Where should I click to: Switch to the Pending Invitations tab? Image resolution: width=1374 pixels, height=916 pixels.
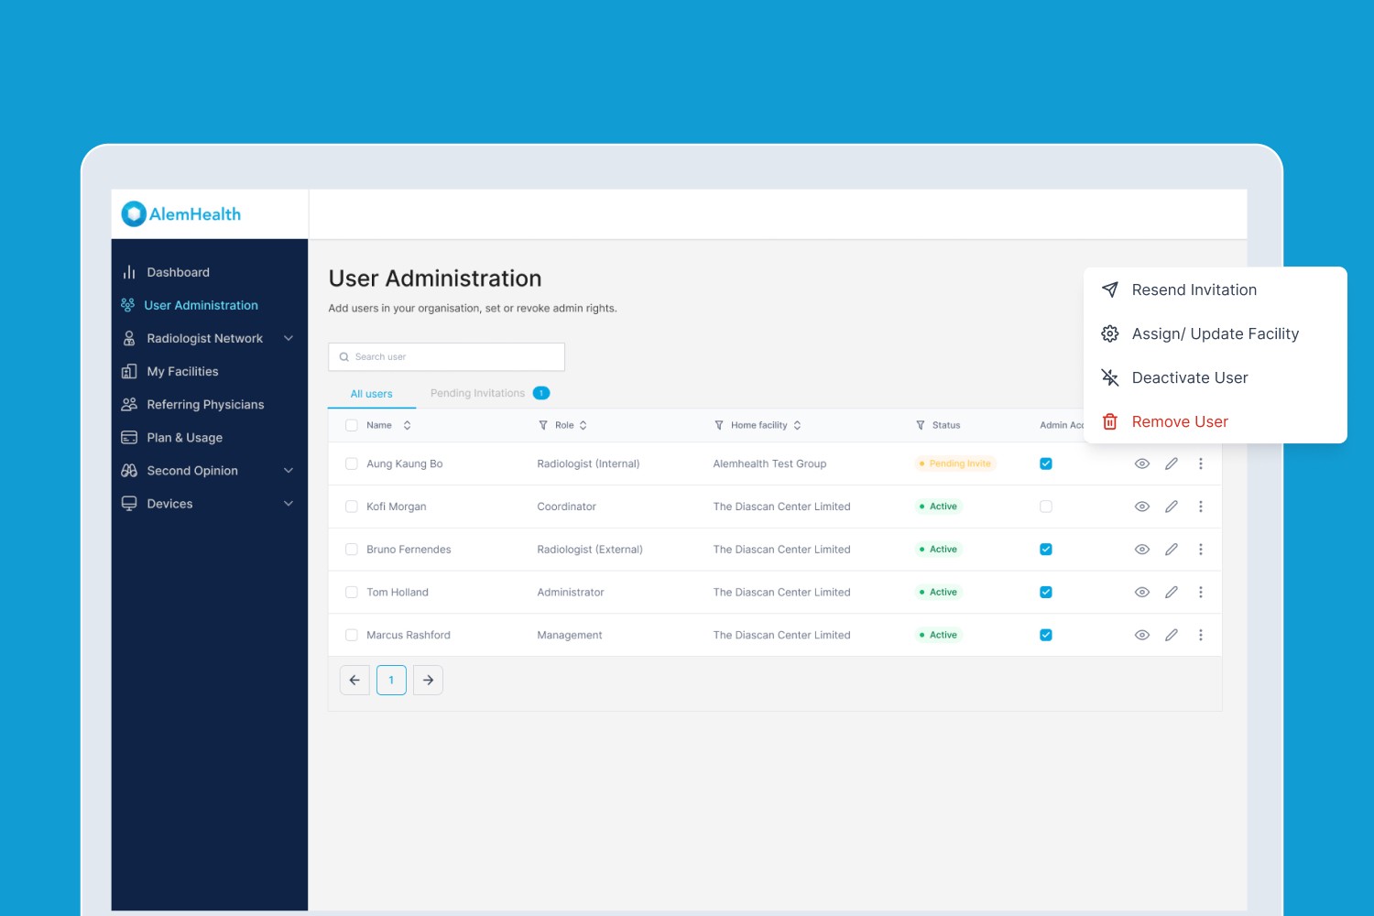pyautogui.click(x=490, y=393)
